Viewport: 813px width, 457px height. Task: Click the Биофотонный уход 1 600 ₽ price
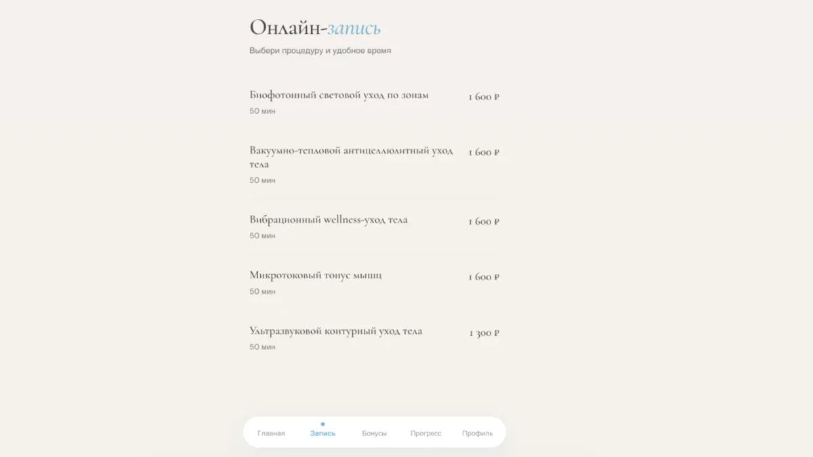(484, 97)
